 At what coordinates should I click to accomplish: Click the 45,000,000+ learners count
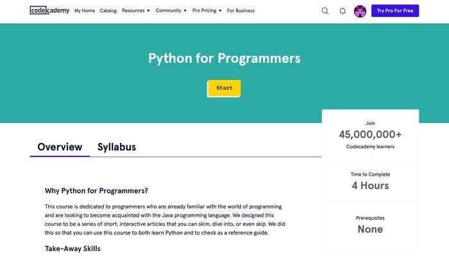370,134
